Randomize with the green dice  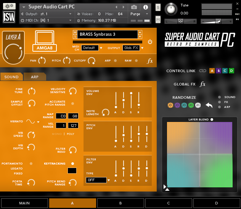click(x=191, y=105)
